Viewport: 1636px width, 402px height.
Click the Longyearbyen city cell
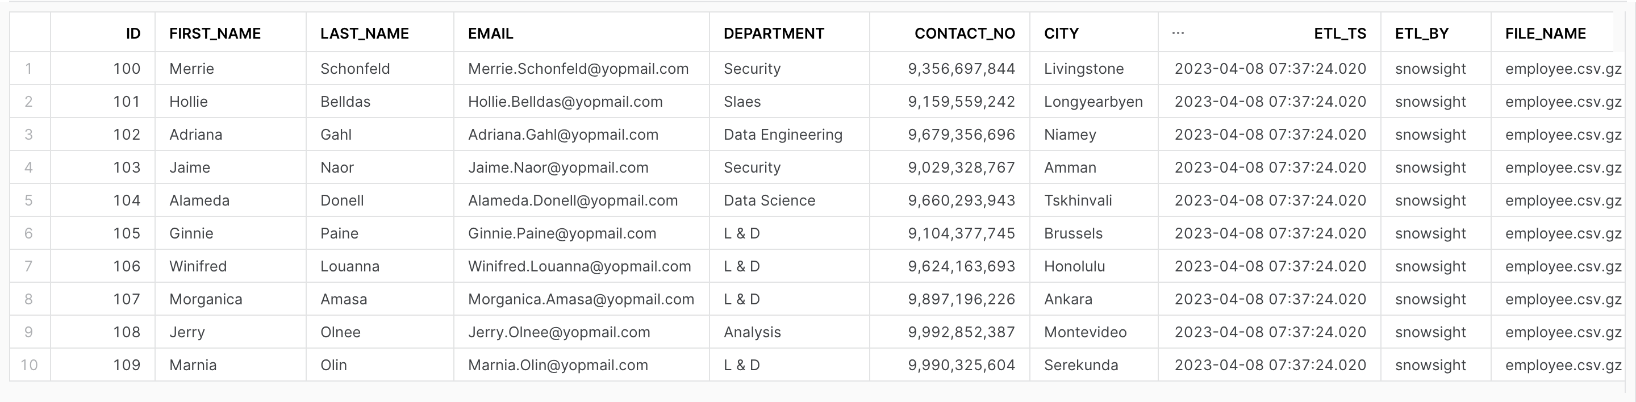tap(1094, 102)
